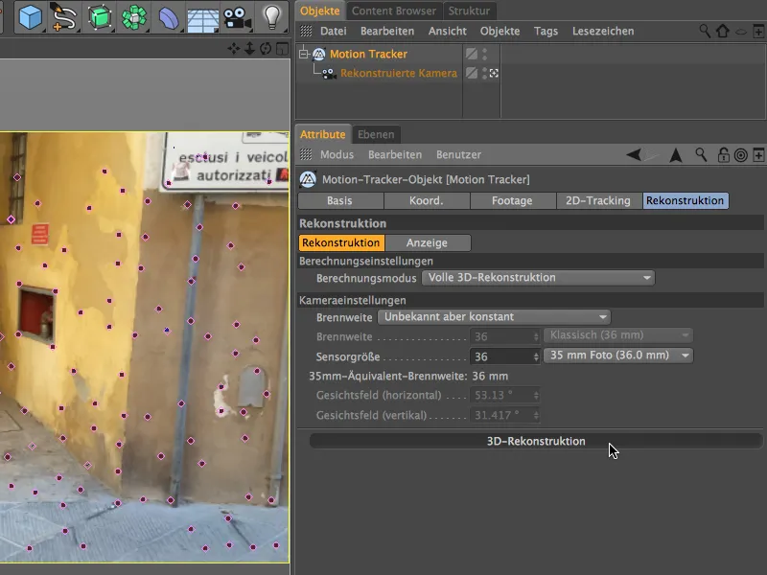Click the viewport rotate navigation icon
Viewport: 767px width, 575px height.
pyautogui.click(x=266, y=49)
